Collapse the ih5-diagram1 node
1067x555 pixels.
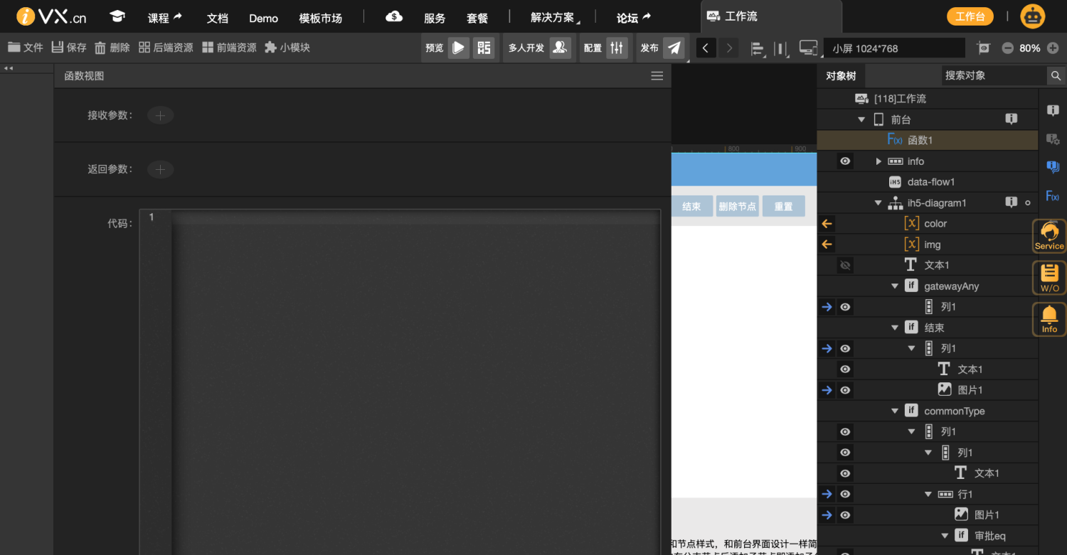(878, 203)
